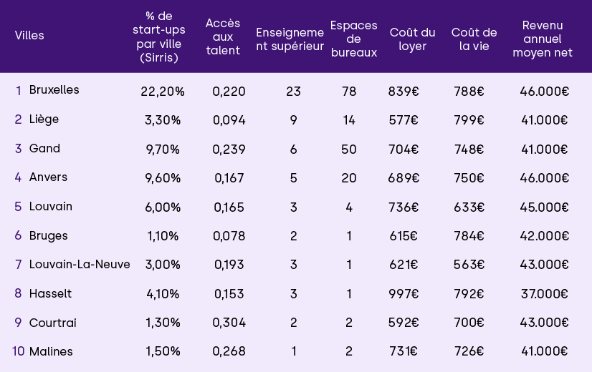Click Louvain cost of living 633€

[x=469, y=207]
